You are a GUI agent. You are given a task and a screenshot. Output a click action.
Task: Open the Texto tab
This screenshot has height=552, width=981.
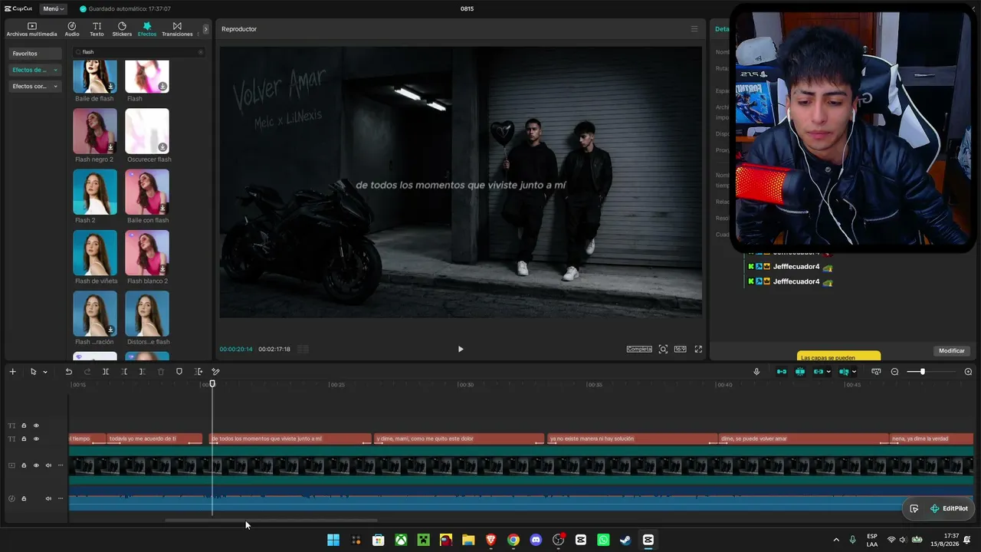click(97, 29)
